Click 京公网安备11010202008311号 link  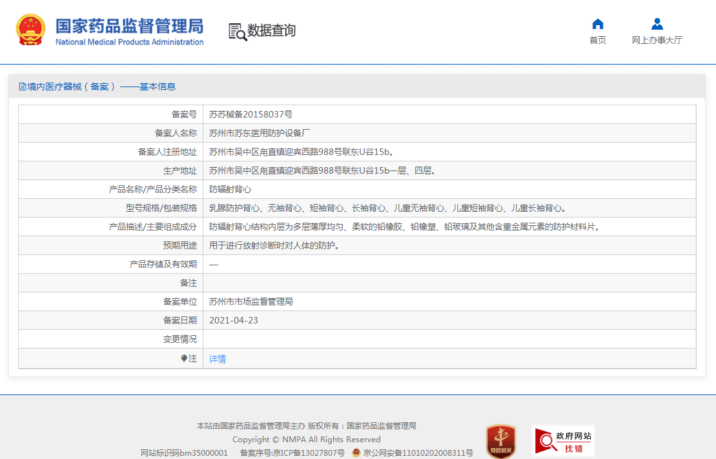418,453
